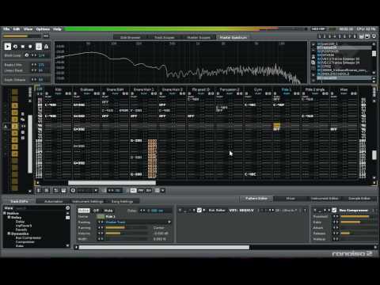Click second icon in pattern editor bottom toolbar

coord(47,190)
